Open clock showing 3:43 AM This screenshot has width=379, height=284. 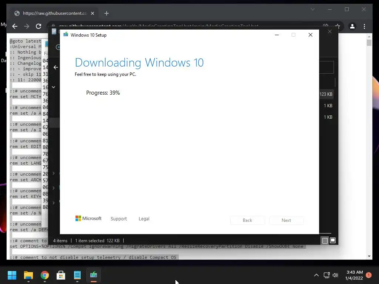[x=354, y=275]
